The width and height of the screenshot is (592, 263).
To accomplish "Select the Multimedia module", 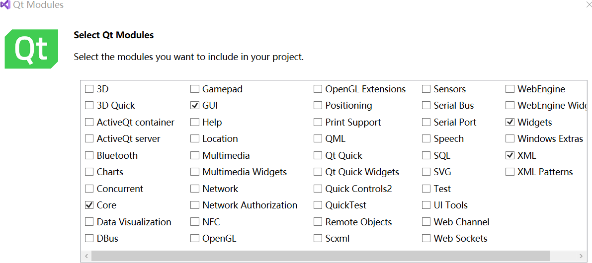I will pyautogui.click(x=195, y=156).
